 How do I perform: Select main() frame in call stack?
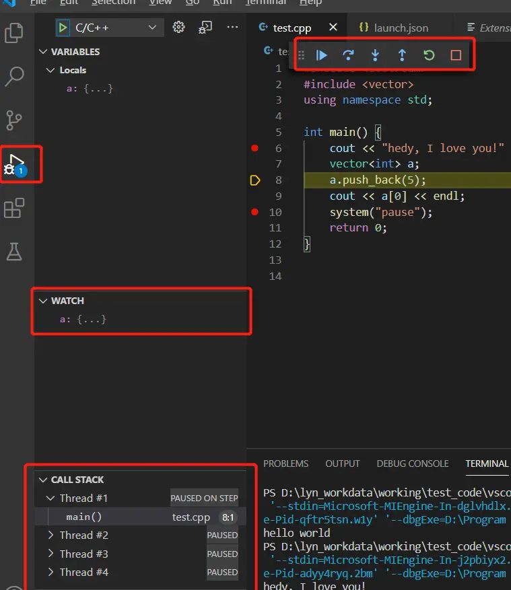140,517
